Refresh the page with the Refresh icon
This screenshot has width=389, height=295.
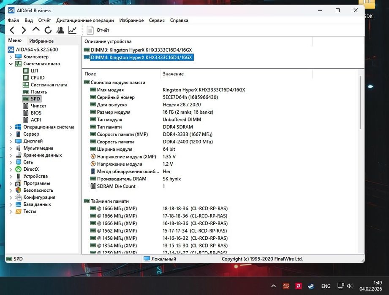coord(48,30)
